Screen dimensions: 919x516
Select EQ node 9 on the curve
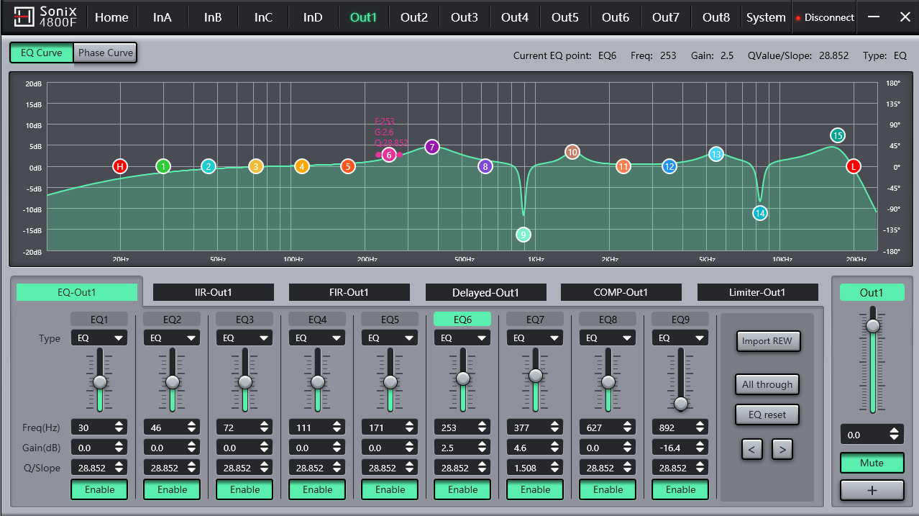523,235
